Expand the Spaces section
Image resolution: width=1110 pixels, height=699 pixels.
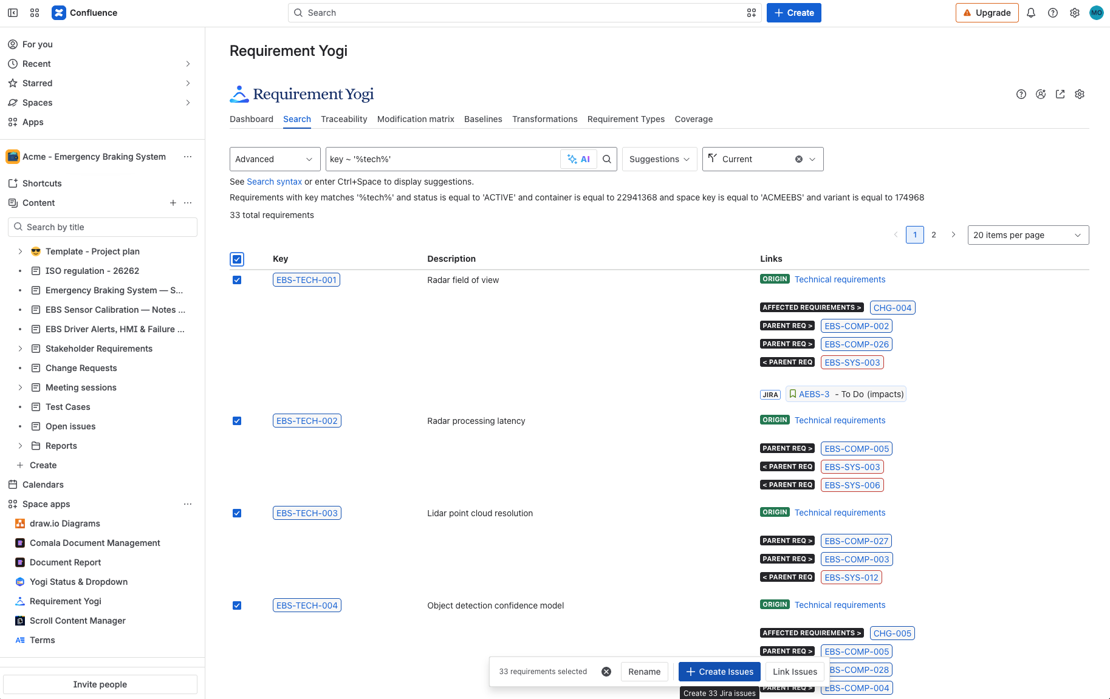click(x=188, y=103)
